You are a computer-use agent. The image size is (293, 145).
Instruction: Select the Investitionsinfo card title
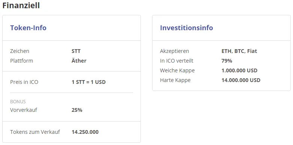click(x=187, y=28)
